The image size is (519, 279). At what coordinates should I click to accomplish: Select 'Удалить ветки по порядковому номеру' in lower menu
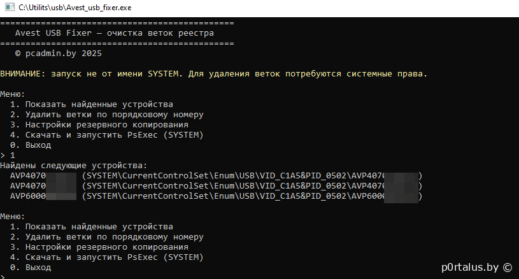[107, 237]
